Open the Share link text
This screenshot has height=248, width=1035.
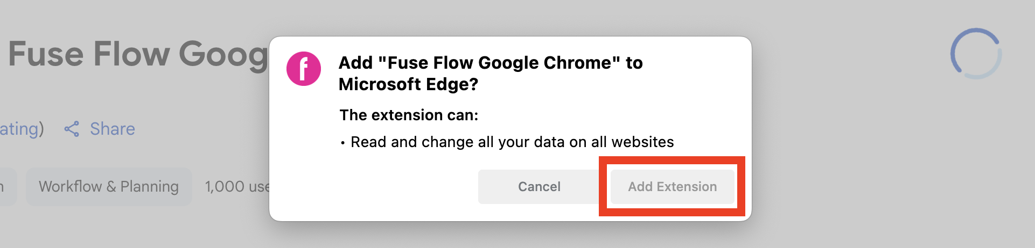pyautogui.click(x=112, y=129)
